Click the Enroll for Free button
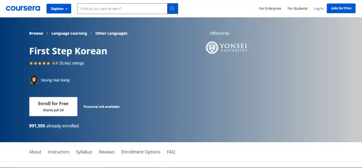Screen dimensions: 362x168 (53, 106)
